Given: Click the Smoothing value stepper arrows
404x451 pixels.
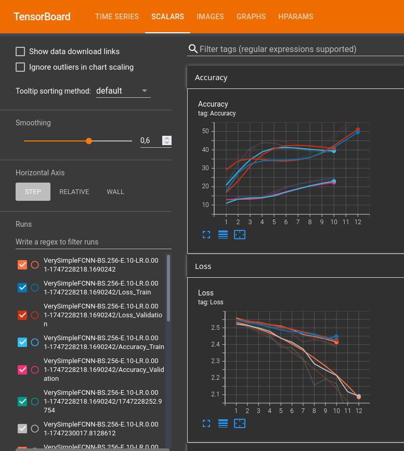Looking at the screenshot, I should click(167, 140).
